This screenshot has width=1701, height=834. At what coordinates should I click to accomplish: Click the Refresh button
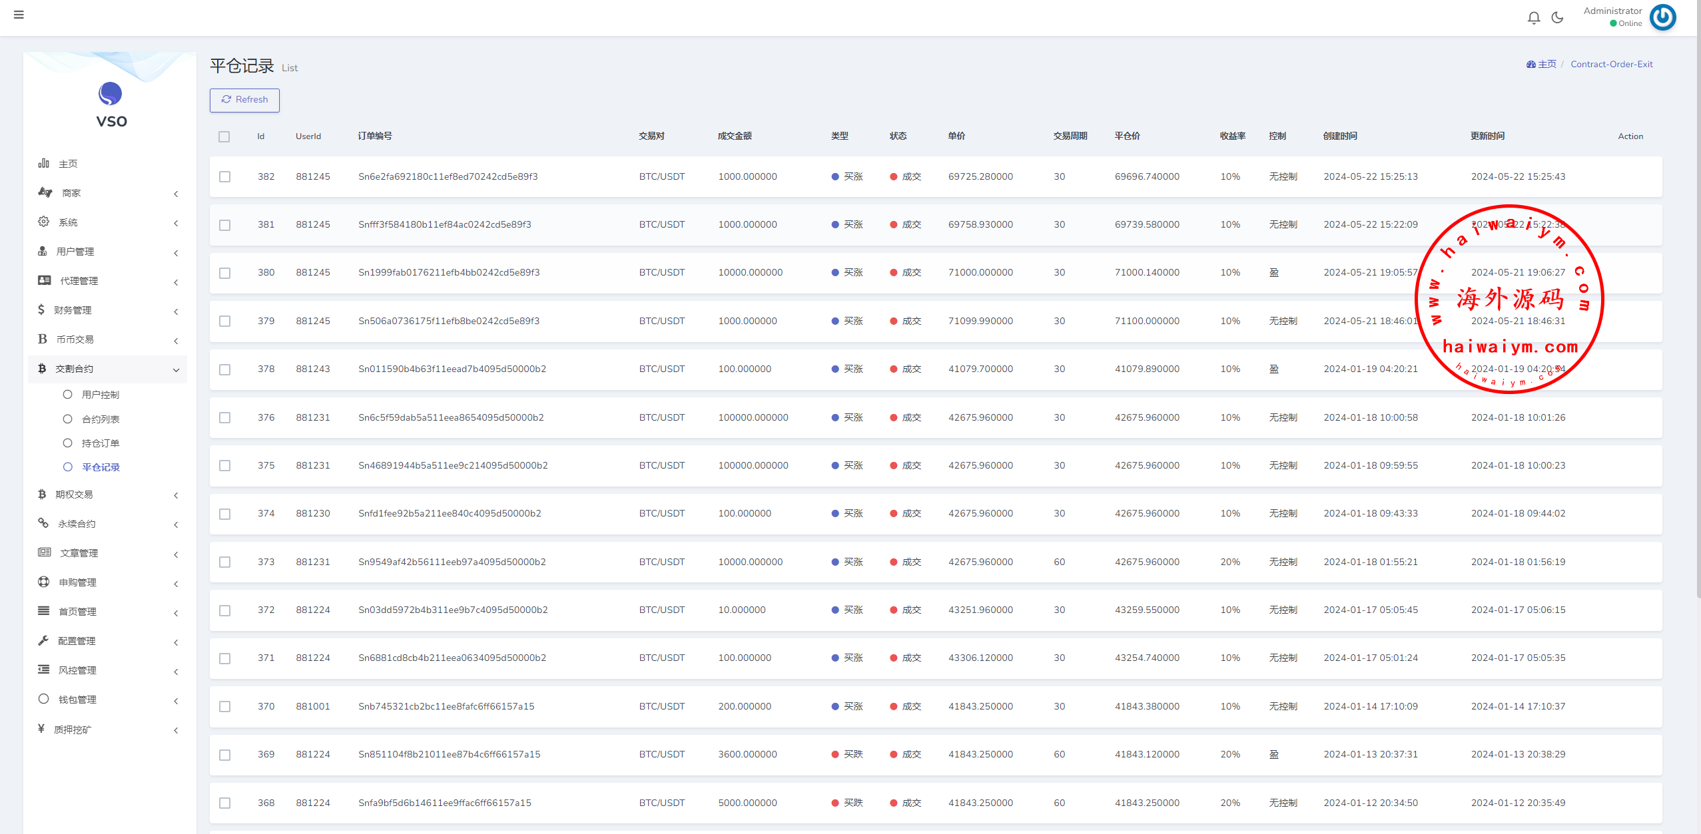(x=244, y=100)
